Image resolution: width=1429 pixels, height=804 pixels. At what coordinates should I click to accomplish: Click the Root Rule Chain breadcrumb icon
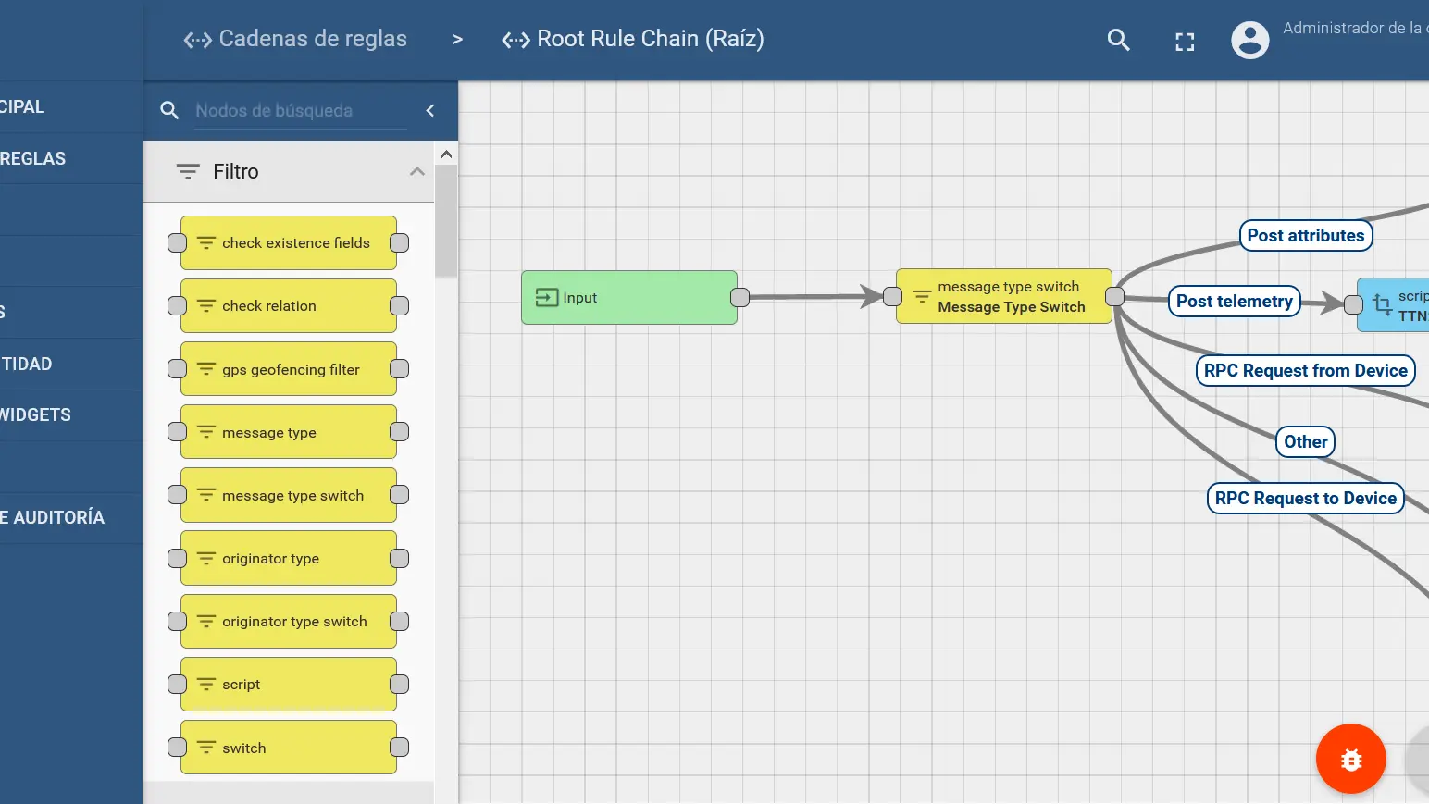point(516,40)
